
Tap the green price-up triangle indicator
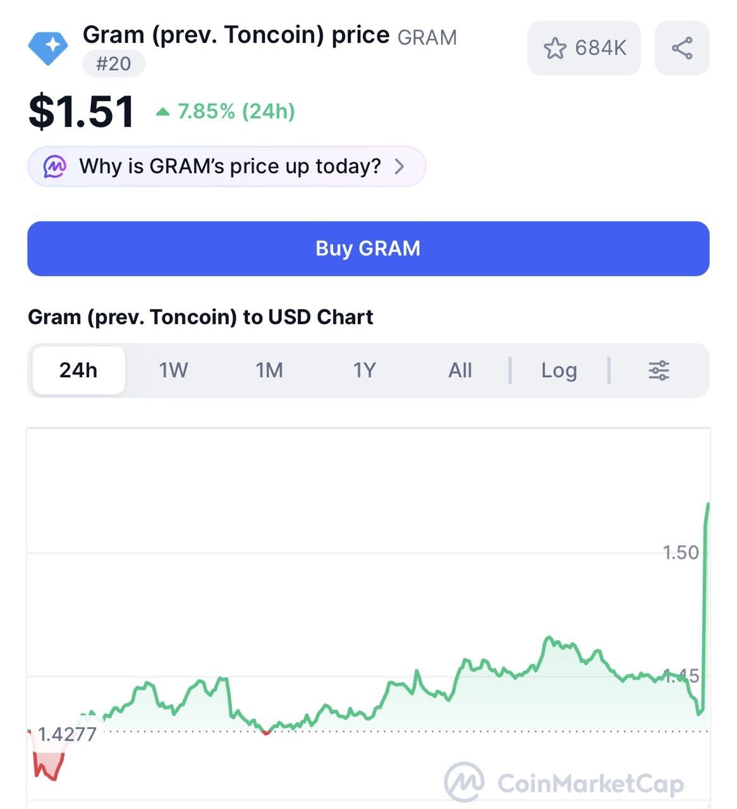pos(163,112)
